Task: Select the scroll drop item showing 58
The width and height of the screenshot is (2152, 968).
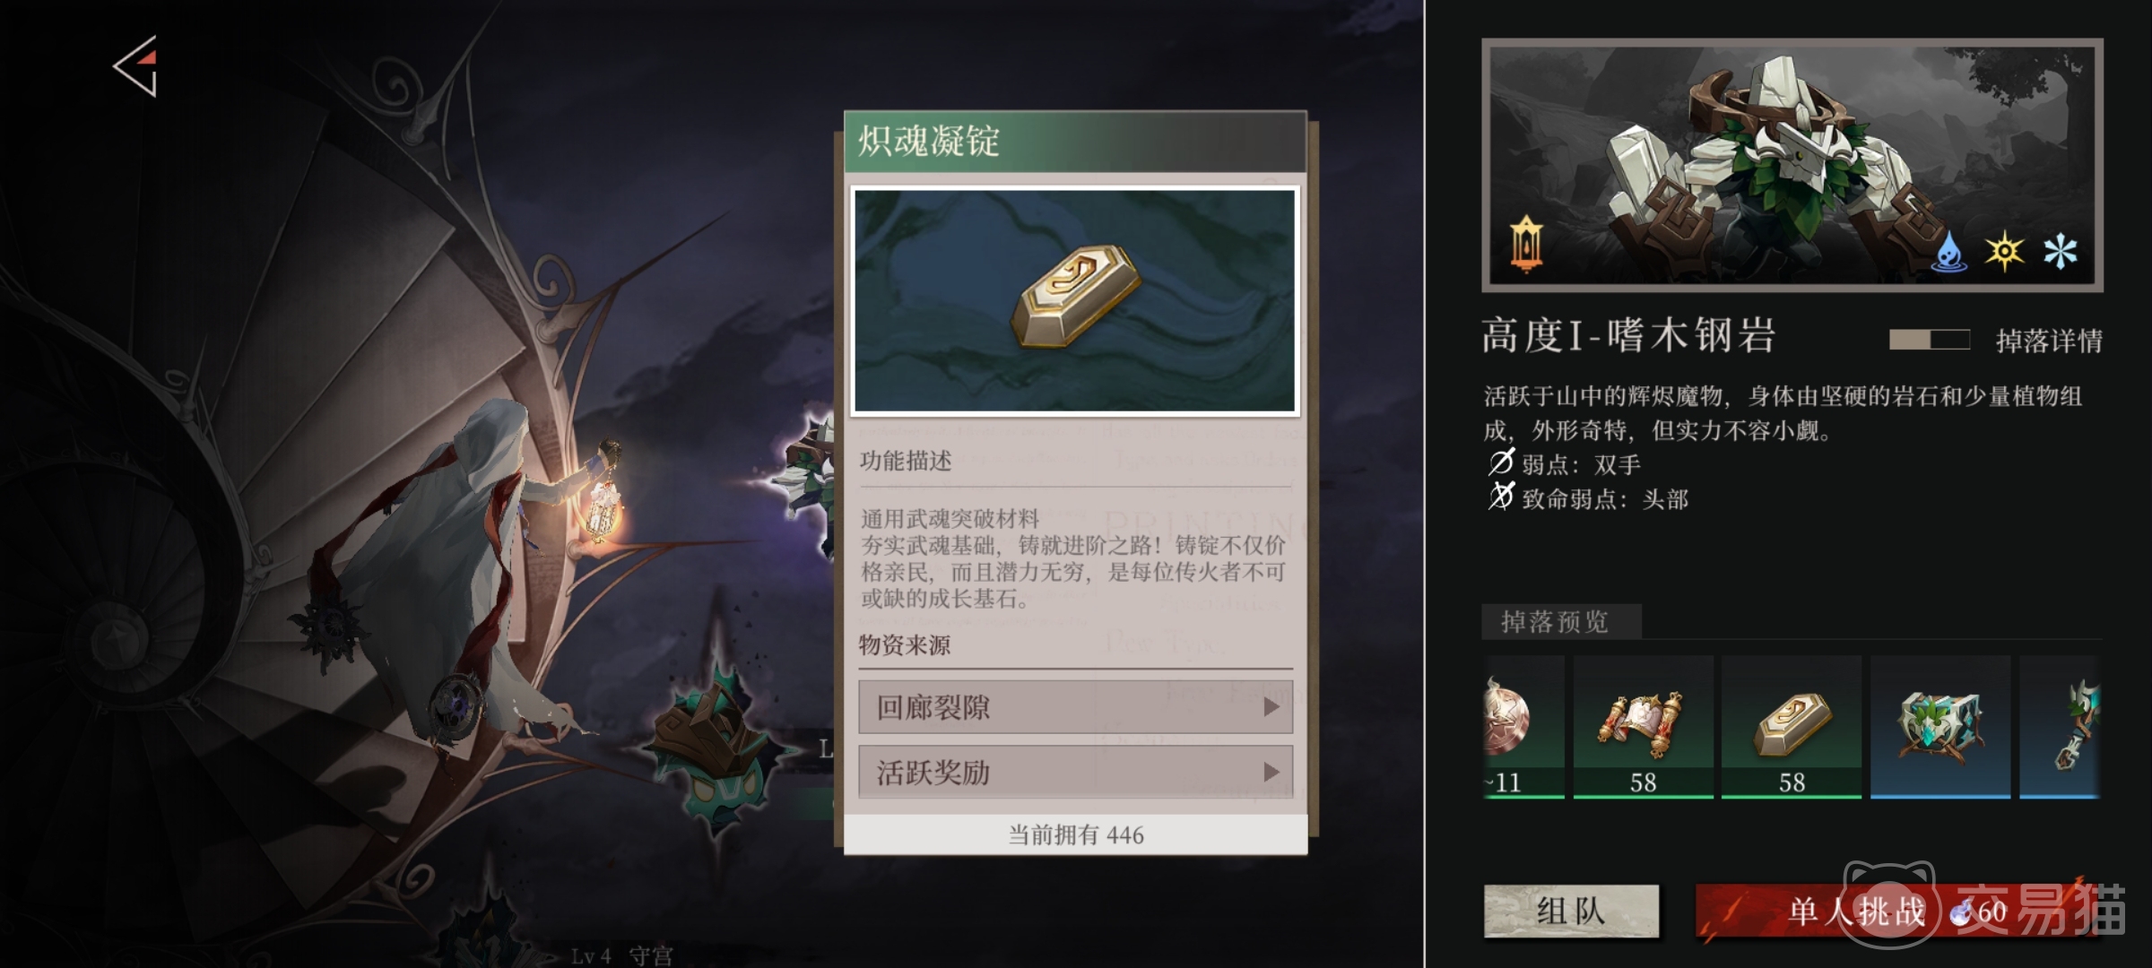Action: pyautogui.click(x=1644, y=727)
